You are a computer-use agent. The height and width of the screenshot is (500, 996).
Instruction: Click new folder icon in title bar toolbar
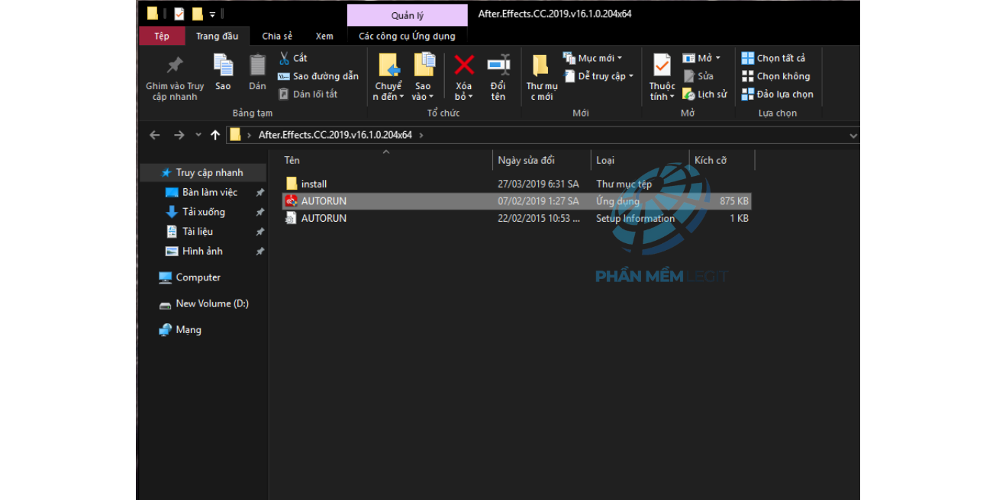pyautogui.click(x=198, y=14)
